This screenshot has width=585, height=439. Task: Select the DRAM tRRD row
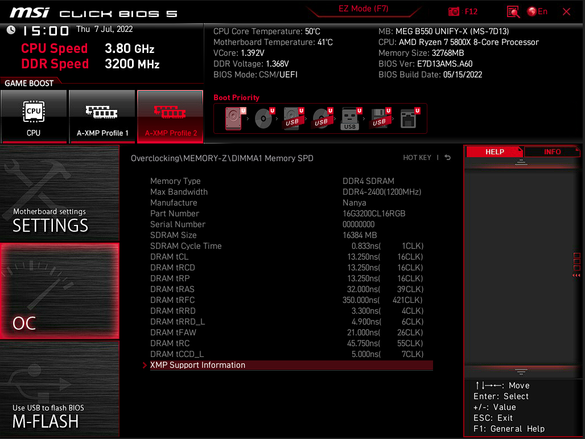(291, 311)
